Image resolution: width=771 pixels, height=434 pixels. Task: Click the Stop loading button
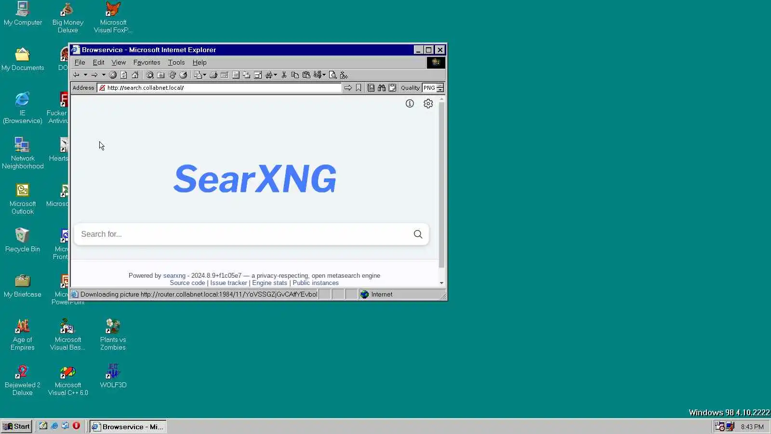(113, 75)
